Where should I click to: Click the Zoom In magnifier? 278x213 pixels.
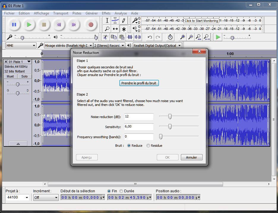point(183,37)
